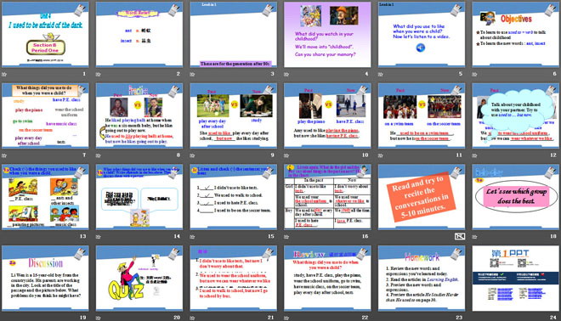
Task: Select Practice slide 8 with baby photos
Action: click(x=139, y=115)
